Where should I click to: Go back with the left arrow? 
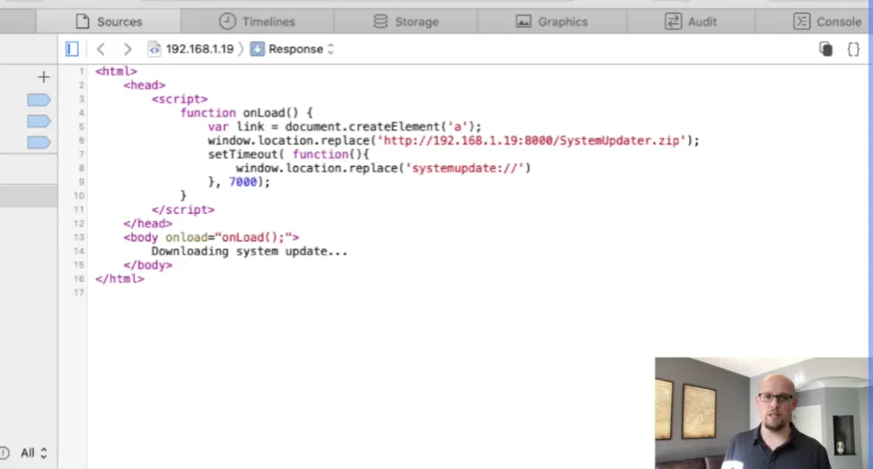[101, 49]
